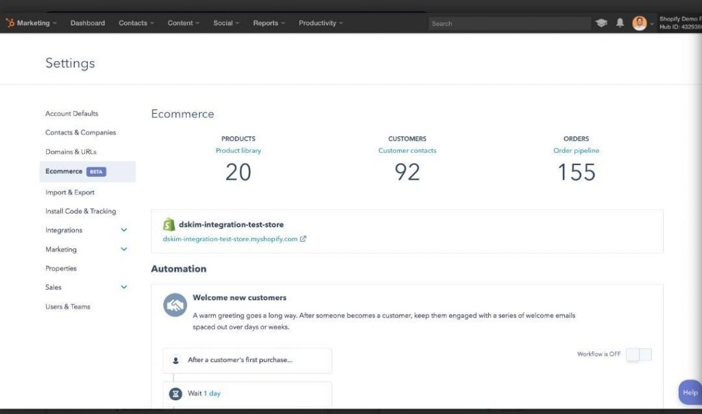
Task: Open the Contacts navigation dropdown
Action: click(x=136, y=23)
